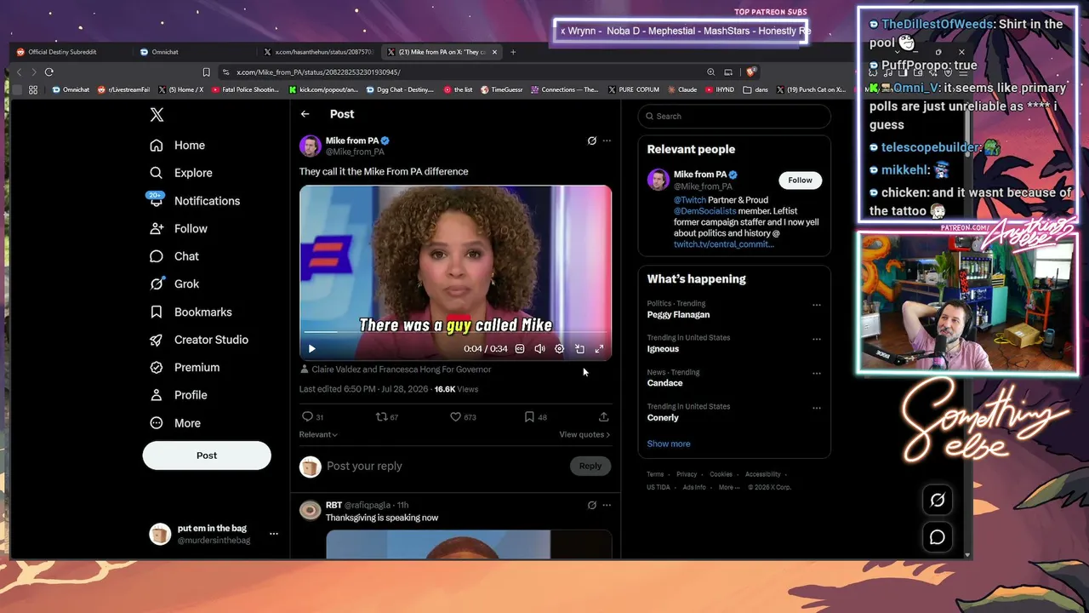The height and width of the screenshot is (613, 1089).
Task: Open the twitch.tv/central_commit link in the bio
Action: click(724, 244)
